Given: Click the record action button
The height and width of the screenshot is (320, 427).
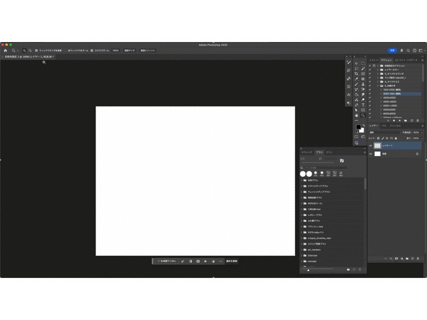Looking at the screenshot, I should pos(394,120).
